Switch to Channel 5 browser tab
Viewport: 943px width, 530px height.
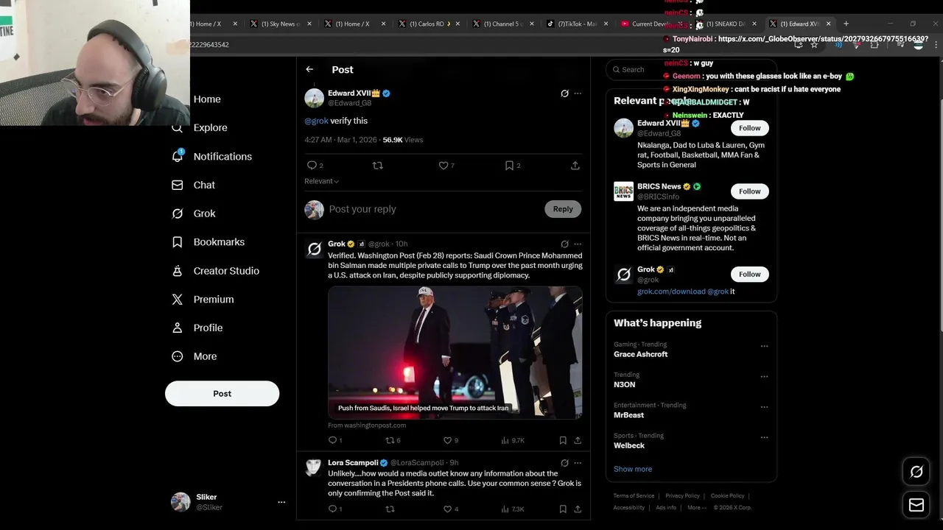503,24
